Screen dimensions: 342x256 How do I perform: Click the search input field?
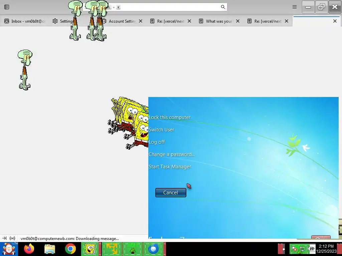tap(155, 7)
